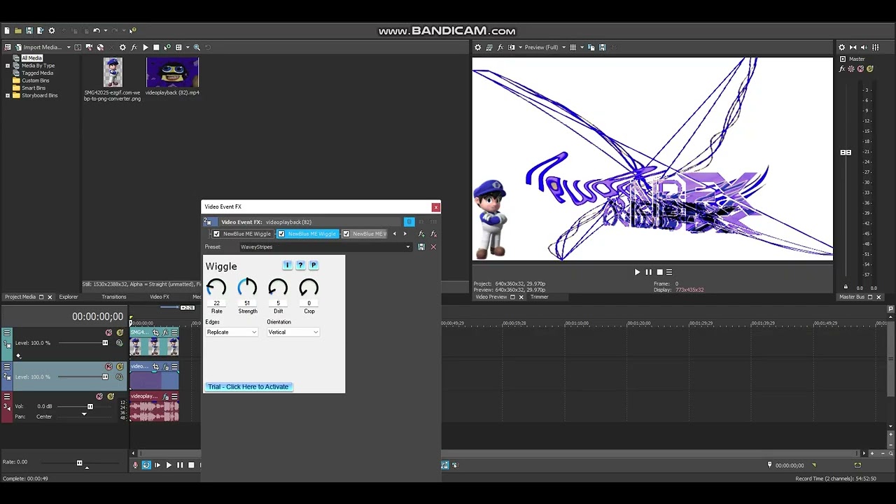Open undo history dropdown arrow
Viewport: 896px width, 504px height.
106,31
